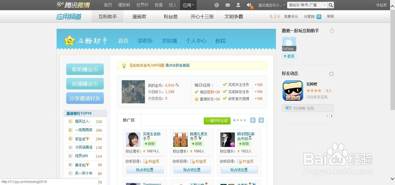Open the notification speaker icon
This screenshot has width=395, height=185.
(249, 5)
